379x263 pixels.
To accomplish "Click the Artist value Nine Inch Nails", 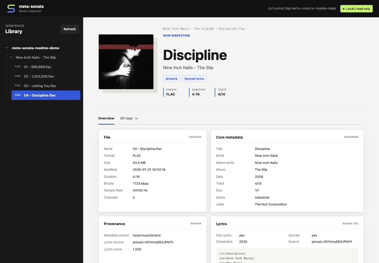I will (266, 156).
